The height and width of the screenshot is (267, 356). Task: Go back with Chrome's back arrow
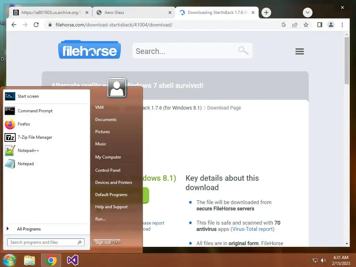click(x=14, y=25)
